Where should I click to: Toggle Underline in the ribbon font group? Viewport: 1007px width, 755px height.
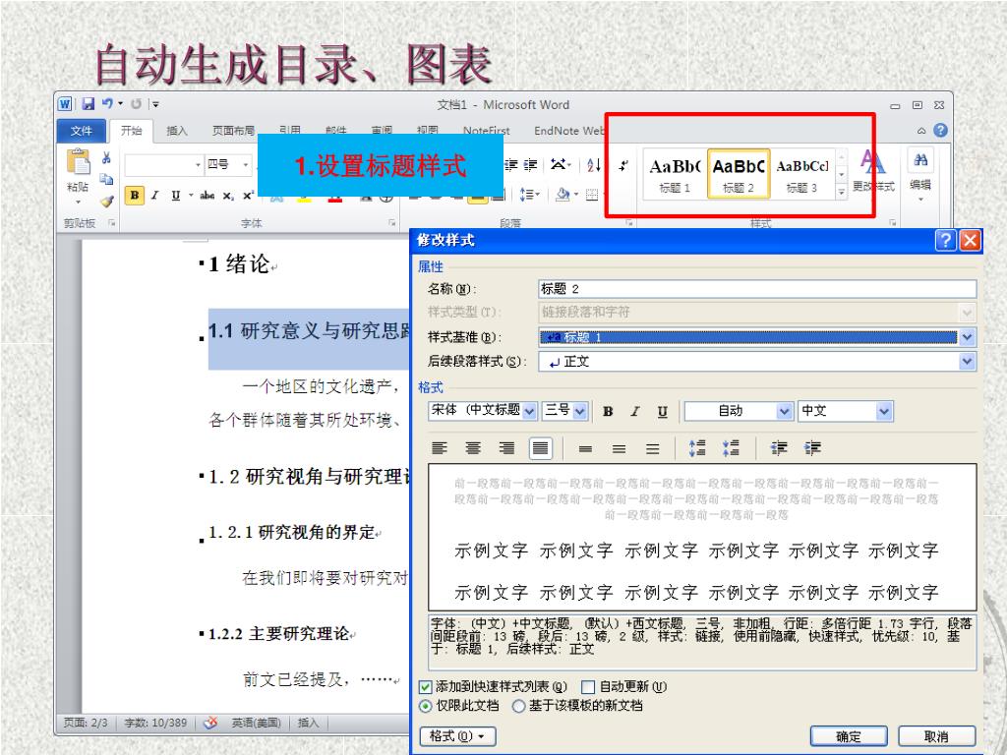(x=175, y=196)
